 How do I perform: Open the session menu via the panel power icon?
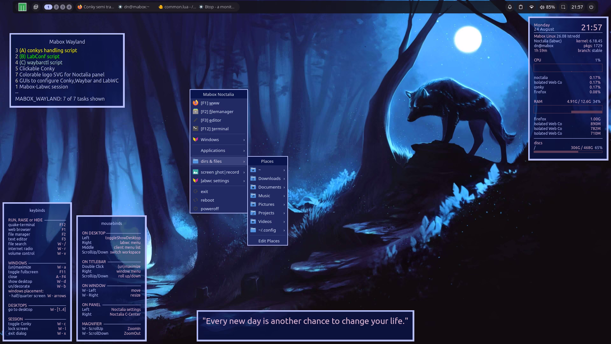tap(591, 7)
